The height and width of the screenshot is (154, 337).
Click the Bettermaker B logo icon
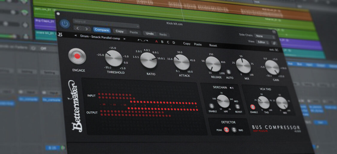point(60,34)
